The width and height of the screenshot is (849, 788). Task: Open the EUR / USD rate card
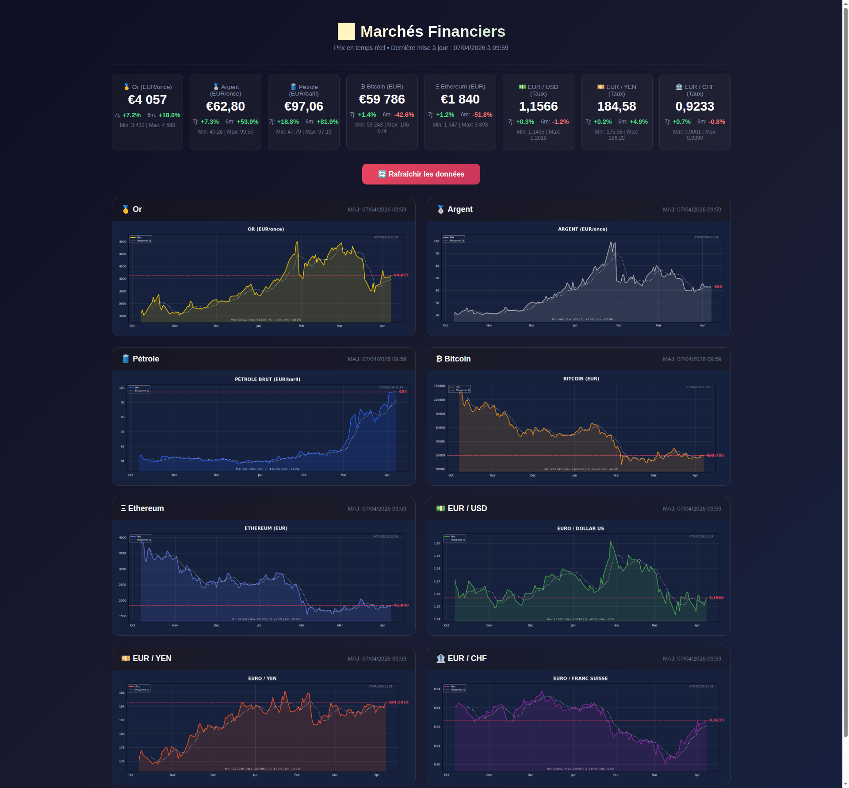(x=538, y=112)
